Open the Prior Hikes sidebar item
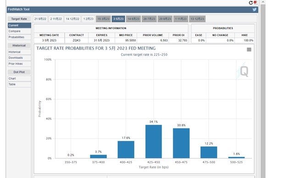Viewport: 286px width, 178px height. point(19,64)
